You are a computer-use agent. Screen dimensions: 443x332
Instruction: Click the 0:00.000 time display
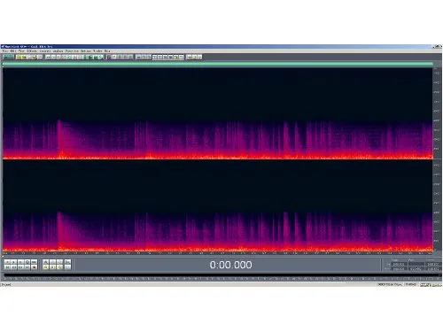230,265
